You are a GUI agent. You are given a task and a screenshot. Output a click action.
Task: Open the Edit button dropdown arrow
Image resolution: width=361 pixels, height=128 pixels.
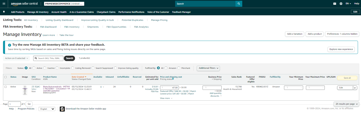point(355,88)
